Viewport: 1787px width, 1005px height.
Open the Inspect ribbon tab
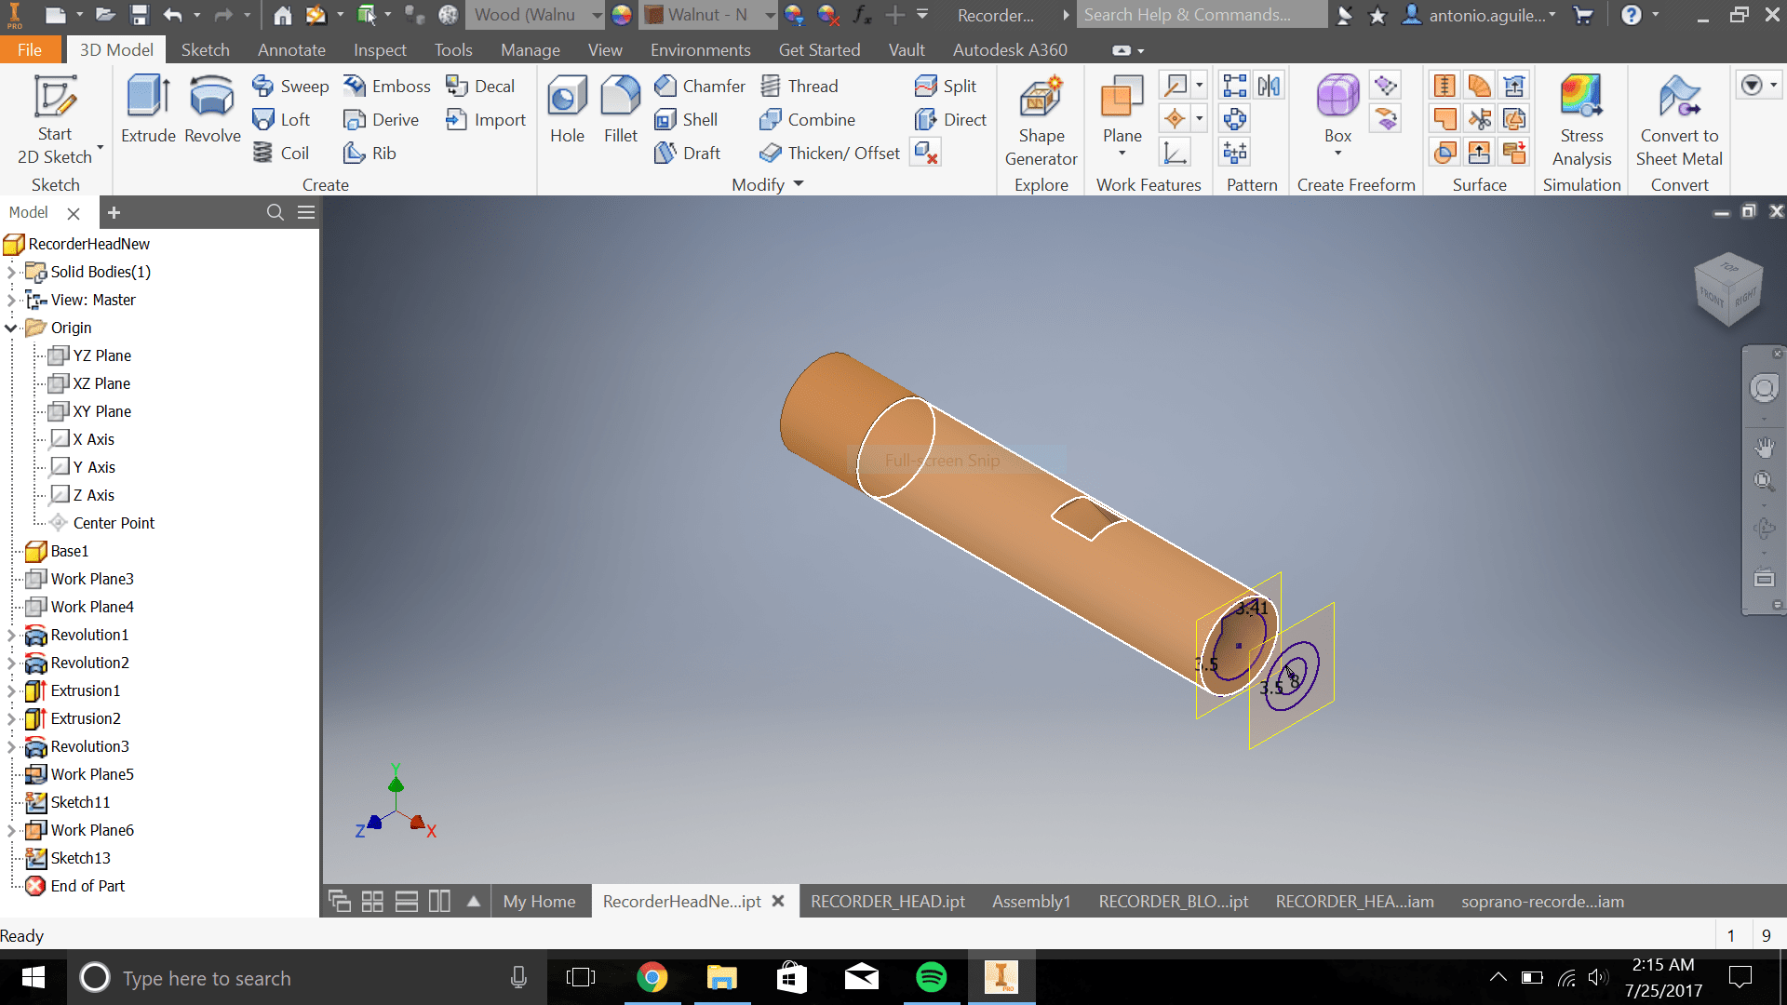[x=380, y=49]
